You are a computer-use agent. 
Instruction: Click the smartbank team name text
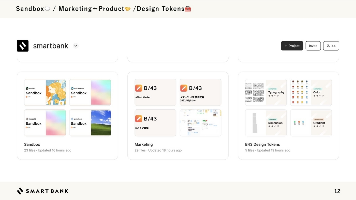click(51, 46)
